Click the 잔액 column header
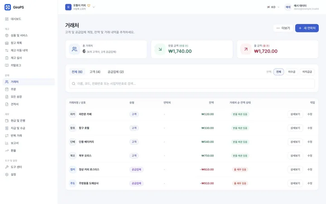This screenshot has width=326, height=204. pyautogui.click(x=211, y=102)
